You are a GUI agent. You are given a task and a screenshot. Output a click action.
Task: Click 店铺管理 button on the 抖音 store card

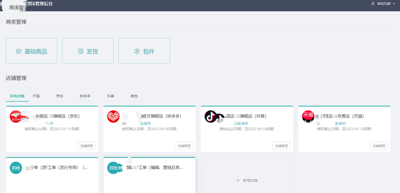coord(281,146)
